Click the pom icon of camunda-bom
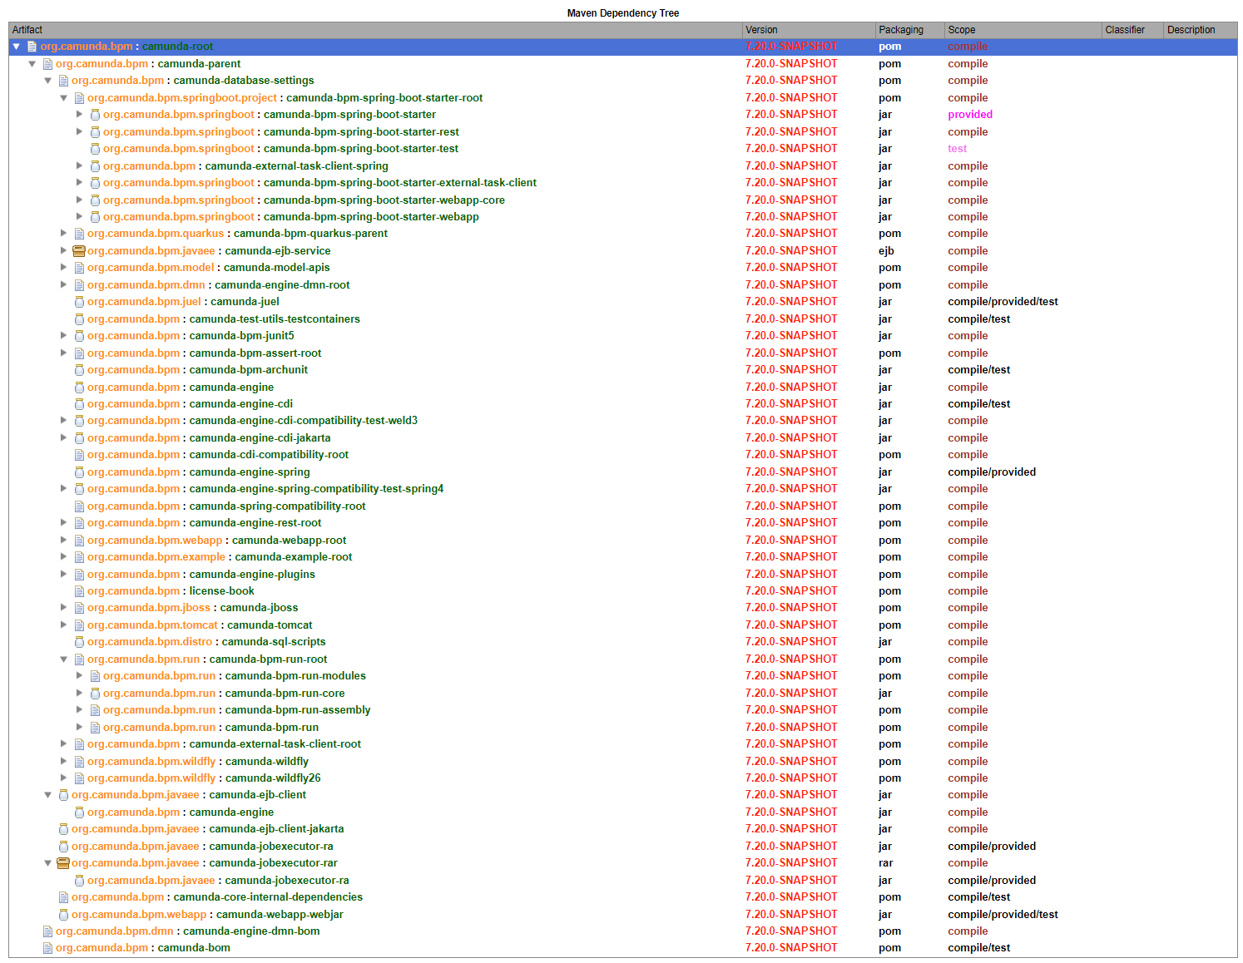1243x963 pixels. click(x=47, y=948)
